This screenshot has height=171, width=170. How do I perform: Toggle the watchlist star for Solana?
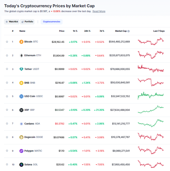[x=7, y=164]
